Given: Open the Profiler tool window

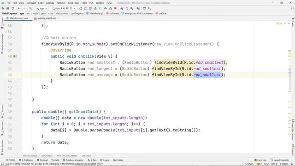Looking at the screenshot, I should pos(118,160).
